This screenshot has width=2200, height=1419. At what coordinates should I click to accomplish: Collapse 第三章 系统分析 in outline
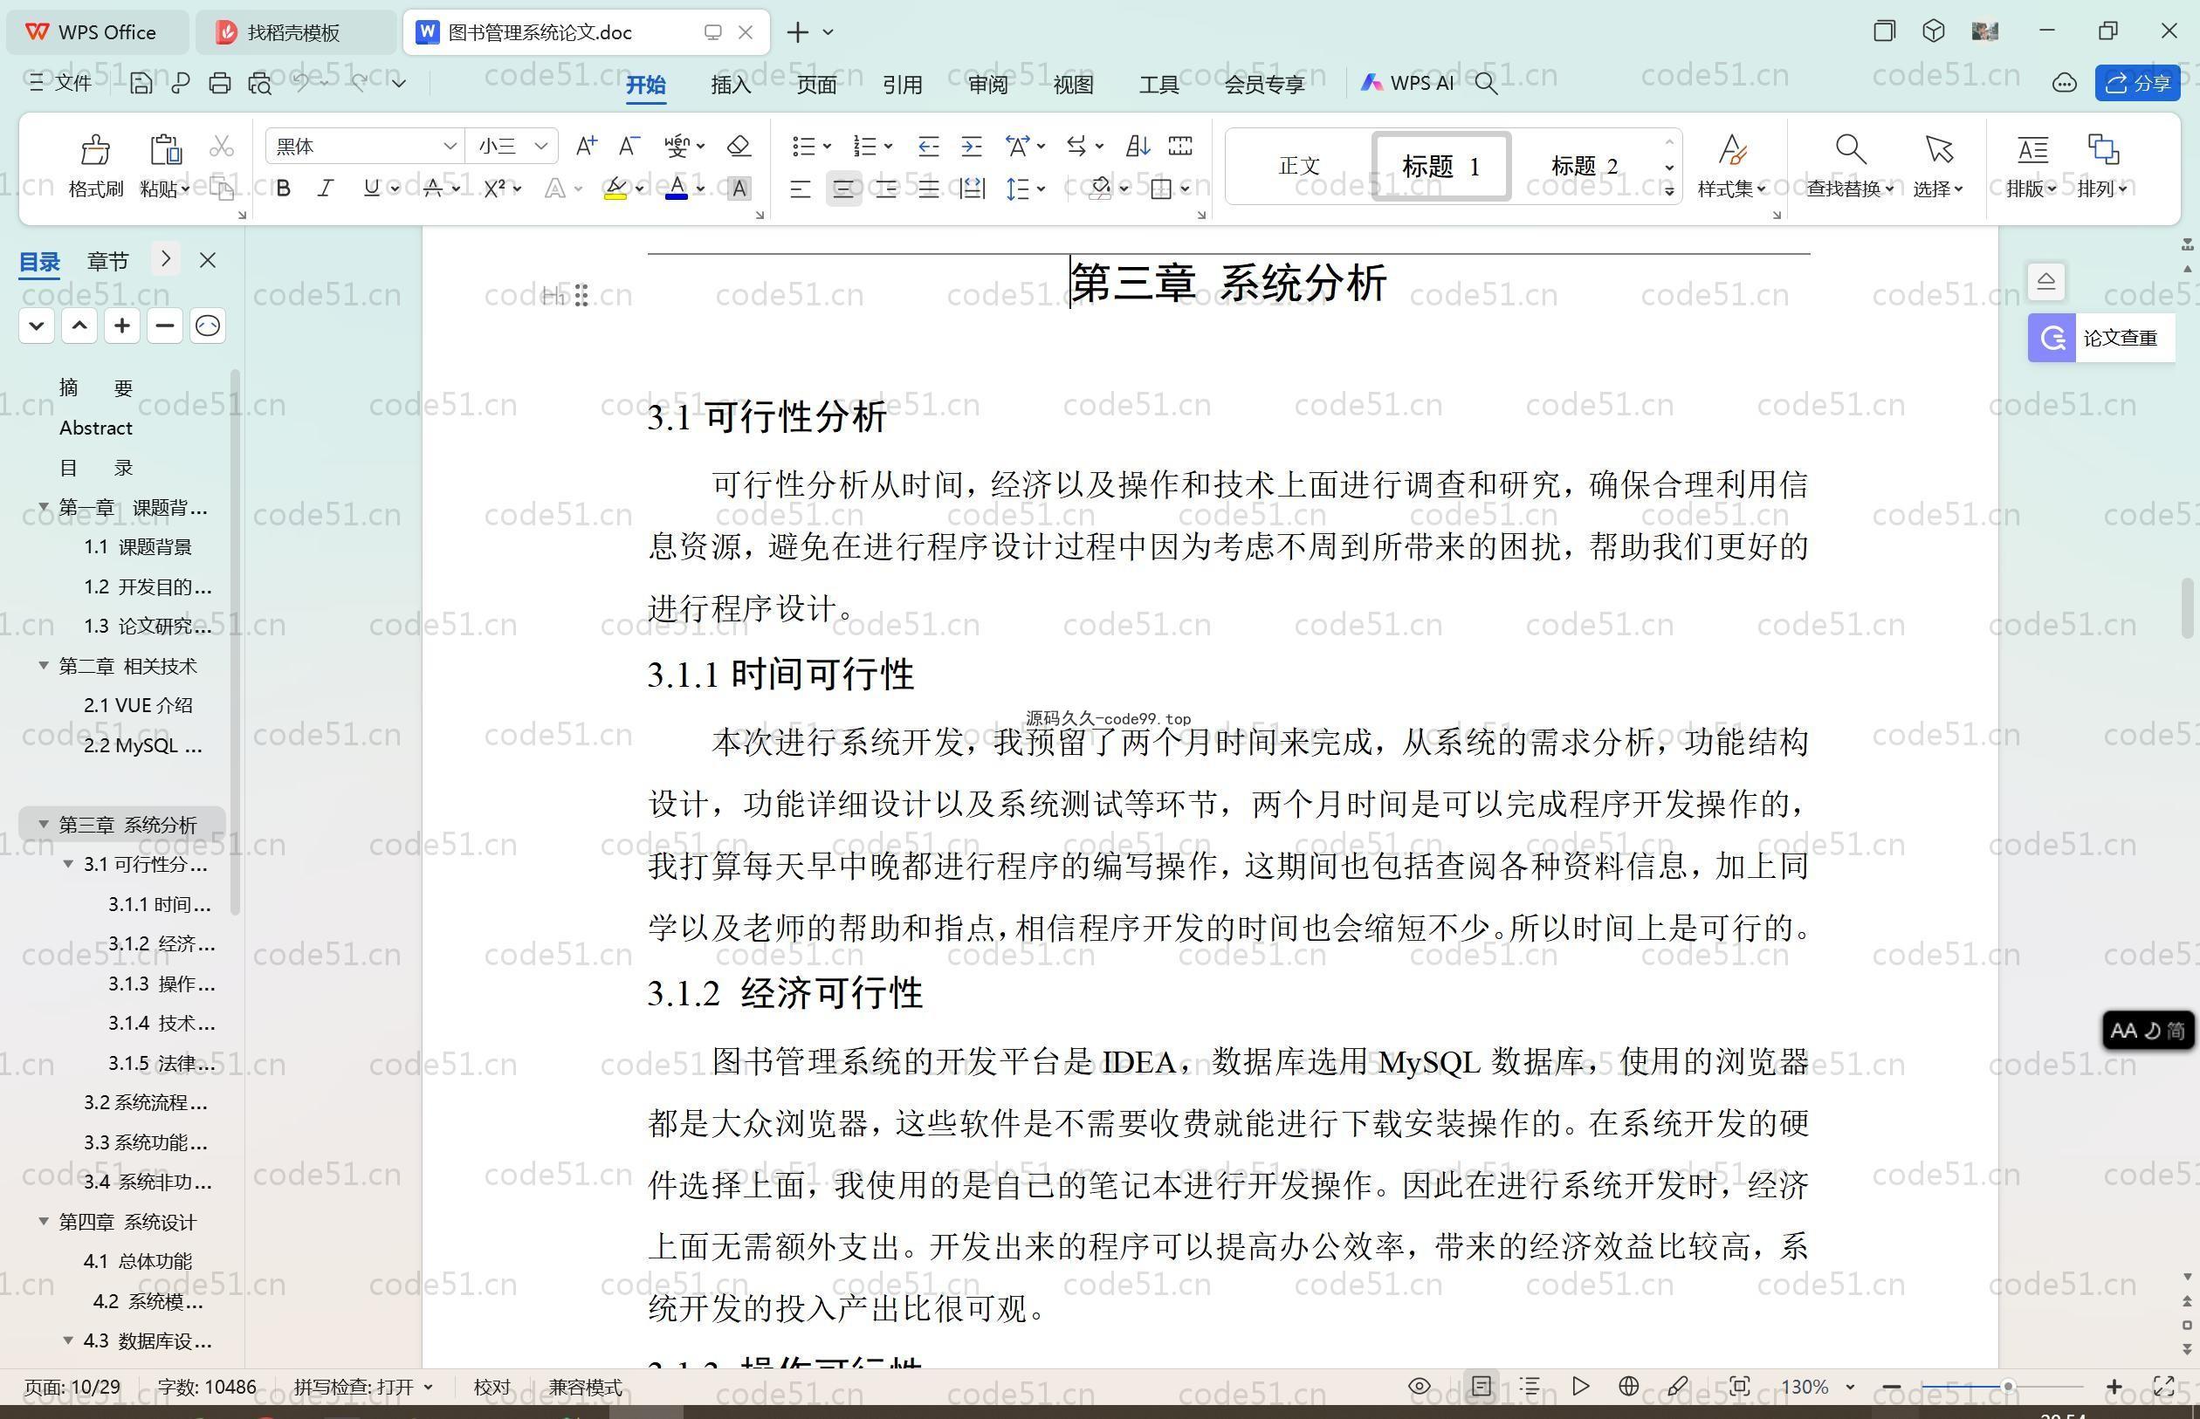pyautogui.click(x=44, y=824)
